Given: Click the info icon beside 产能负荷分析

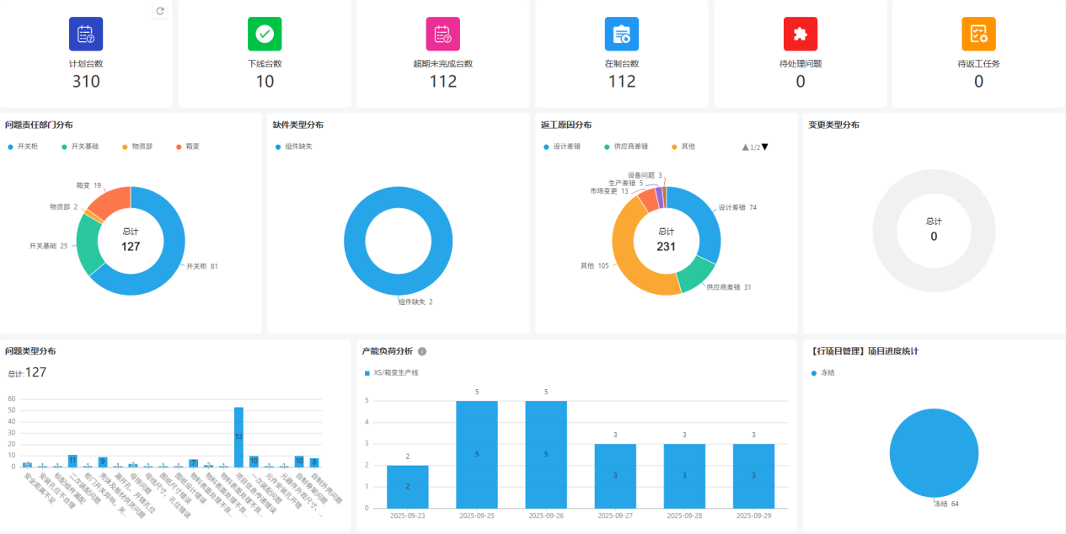Looking at the screenshot, I should pos(422,351).
